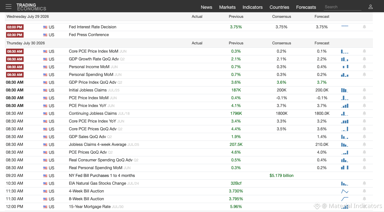Screen dimensions: 384x212
Task: View line chart icon for 4-Week Bill Auction
Action: (x=345, y=191)
